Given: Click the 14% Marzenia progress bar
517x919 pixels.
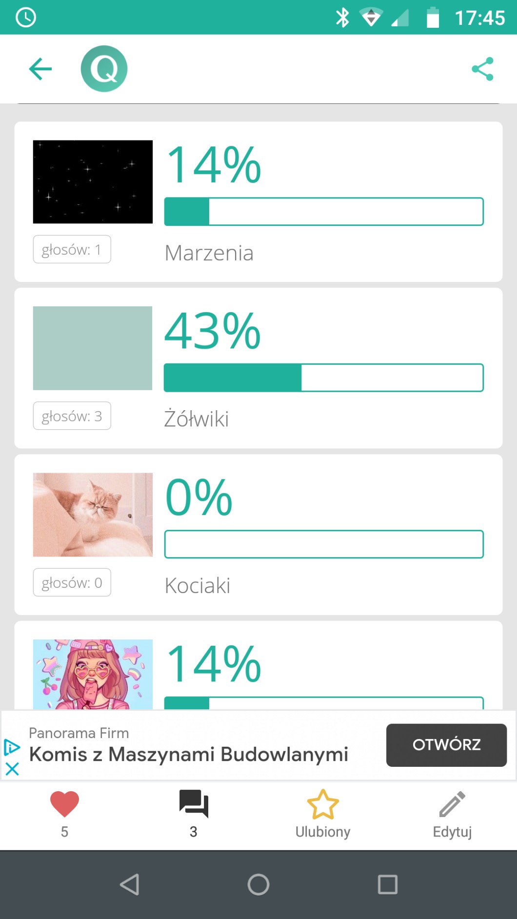Looking at the screenshot, I should click(324, 212).
